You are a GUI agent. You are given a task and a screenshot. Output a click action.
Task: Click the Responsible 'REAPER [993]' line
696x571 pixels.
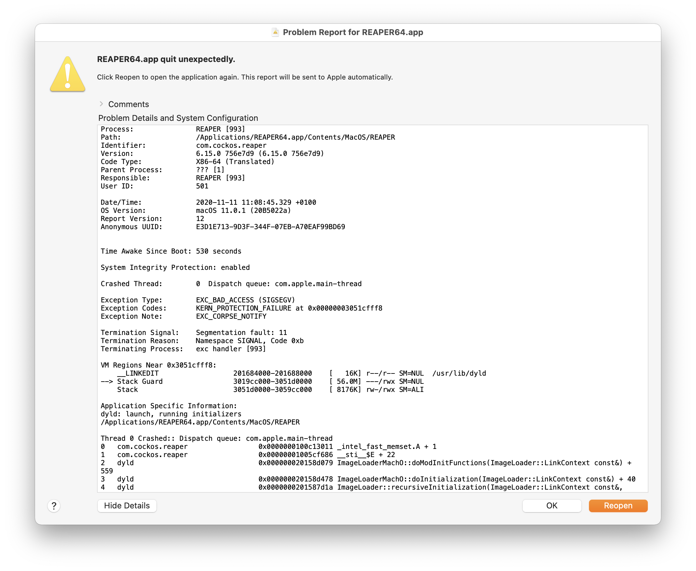(173, 178)
